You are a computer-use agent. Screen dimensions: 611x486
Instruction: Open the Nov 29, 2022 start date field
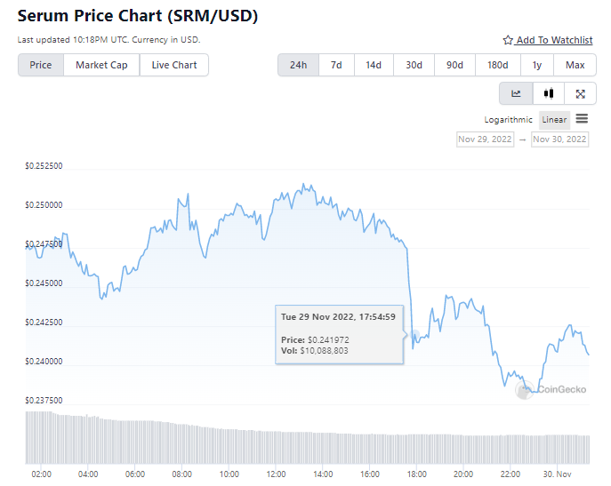[485, 139]
